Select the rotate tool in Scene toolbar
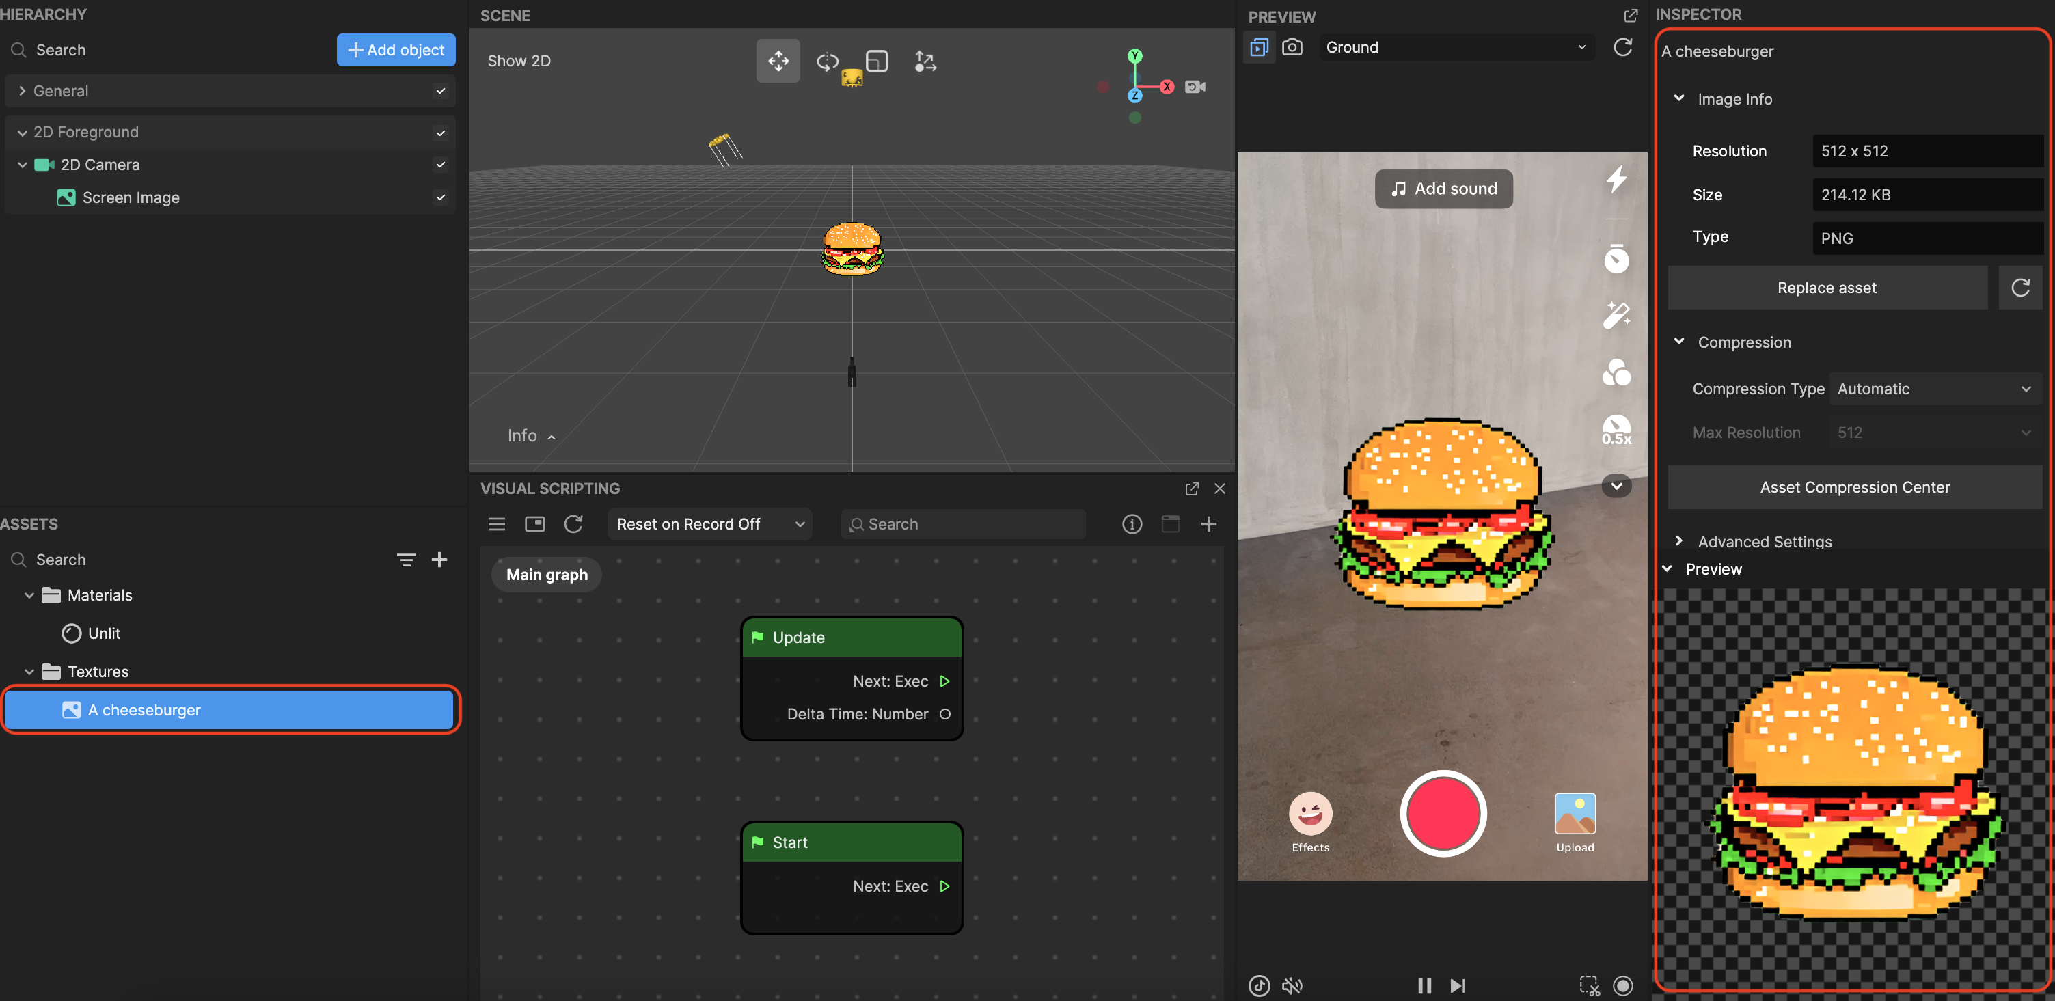Screen dimensions: 2055x1001 point(828,61)
